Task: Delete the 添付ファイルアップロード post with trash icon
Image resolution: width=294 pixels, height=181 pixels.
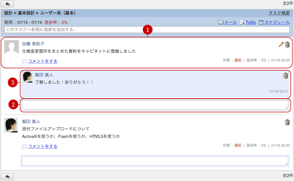Action: click(287, 122)
